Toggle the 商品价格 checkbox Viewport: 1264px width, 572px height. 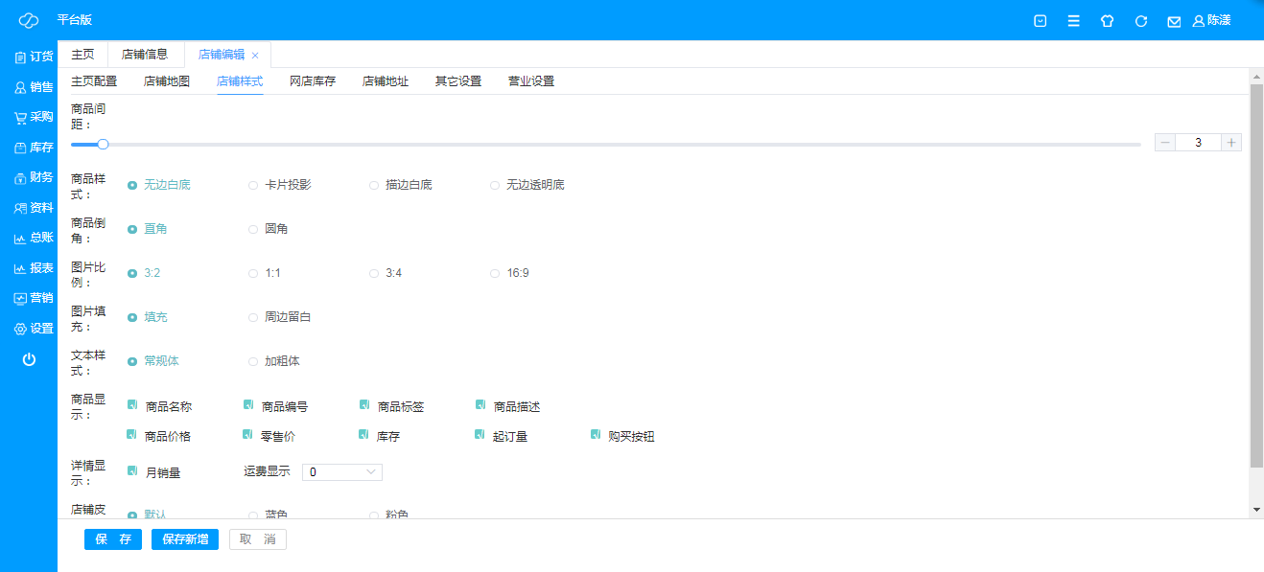coord(132,435)
